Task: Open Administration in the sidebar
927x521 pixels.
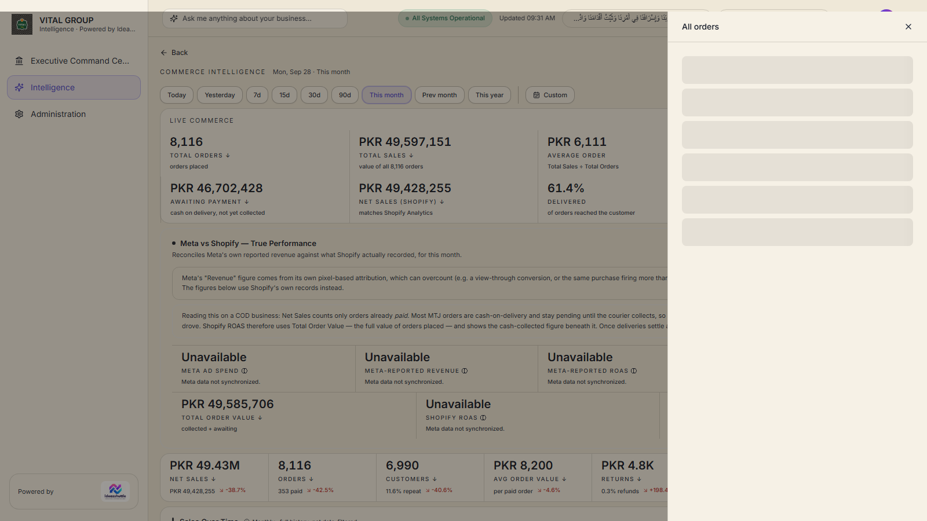Action: [74, 114]
